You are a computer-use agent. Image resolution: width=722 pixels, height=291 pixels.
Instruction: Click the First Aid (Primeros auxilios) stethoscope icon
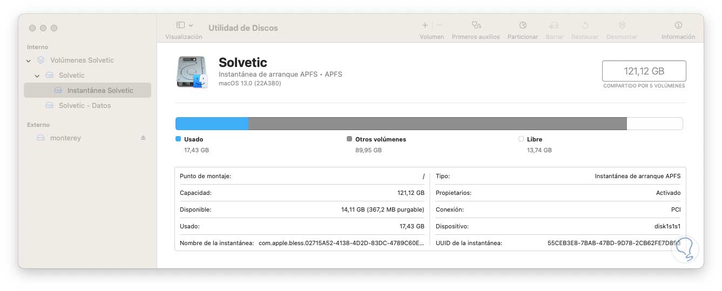[x=476, y=25]
